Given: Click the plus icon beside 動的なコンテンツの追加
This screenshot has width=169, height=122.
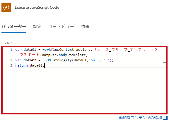Looking at the screenshot, I should pos(165,118).
